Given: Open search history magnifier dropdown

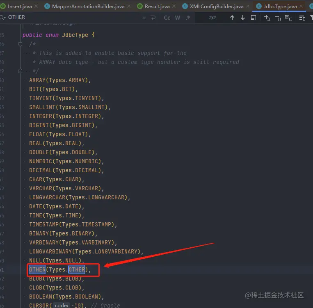Looking at the screenshot, I should point(3,18).
